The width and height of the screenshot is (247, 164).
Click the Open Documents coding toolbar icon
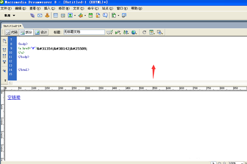click(4, 41)
